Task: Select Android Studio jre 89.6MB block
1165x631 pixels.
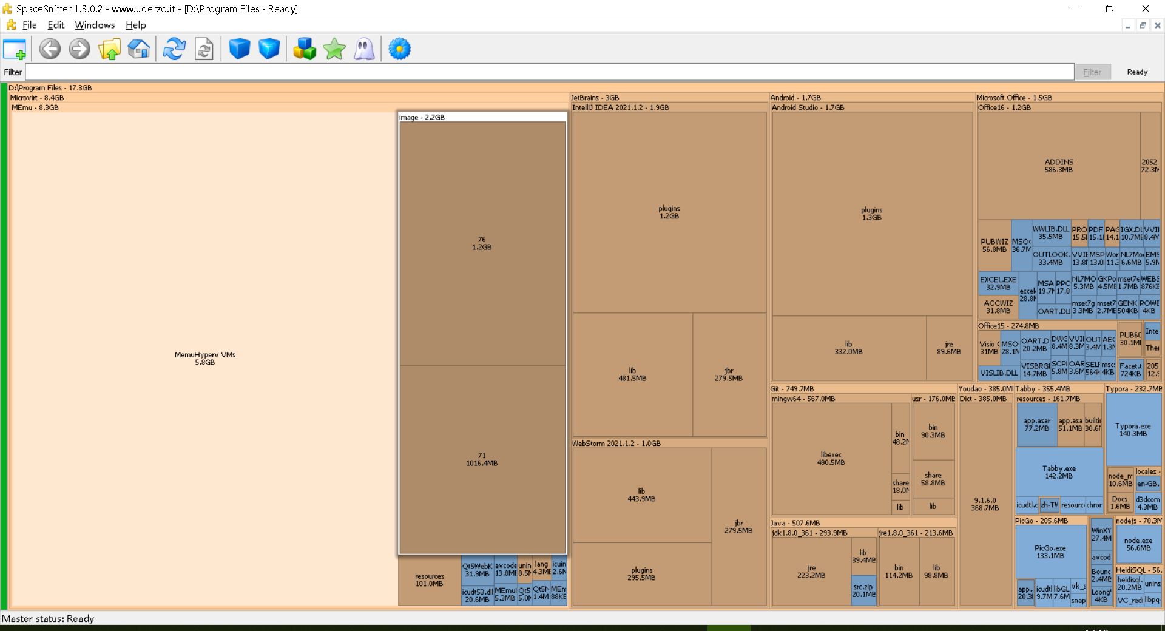Action: (x=950, y=348)
